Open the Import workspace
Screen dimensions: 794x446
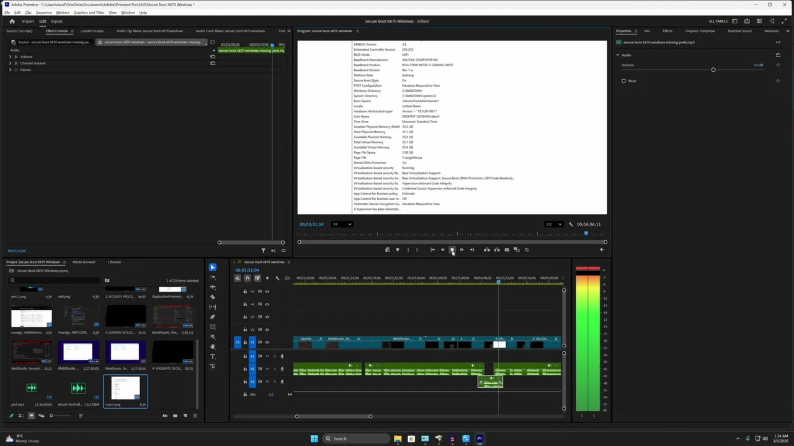pyautogui.click(x=28, y=21)
